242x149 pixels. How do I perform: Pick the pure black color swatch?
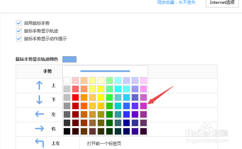67,131
